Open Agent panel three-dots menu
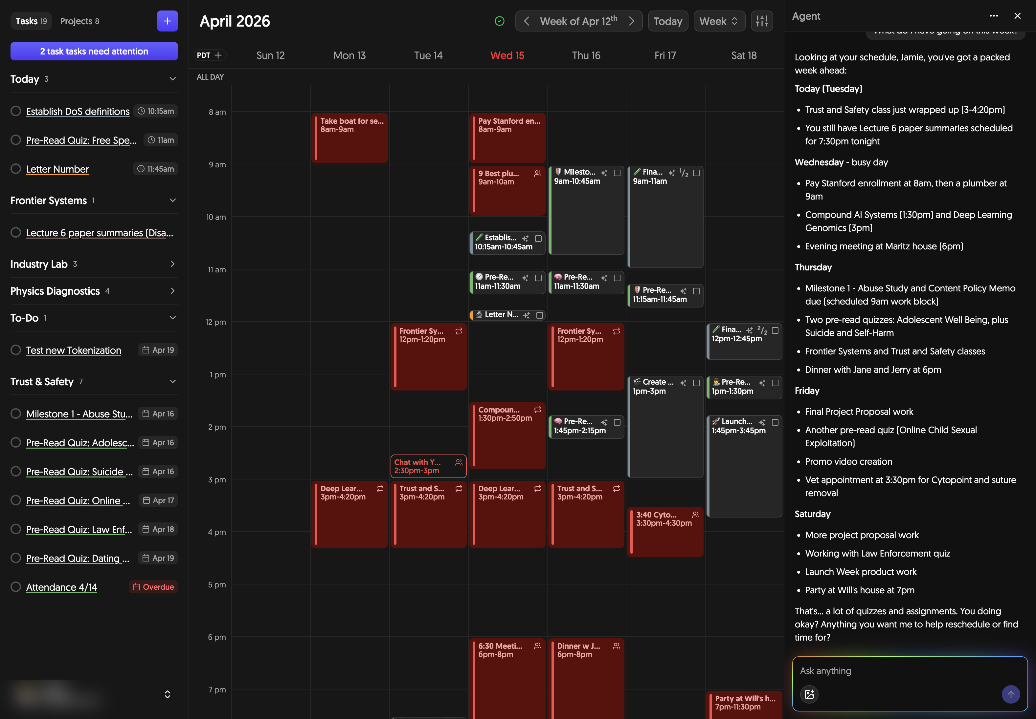Image resolution: width=1036 pixels, height=719 pixels. pyautogui.click(x=994, y=16)
